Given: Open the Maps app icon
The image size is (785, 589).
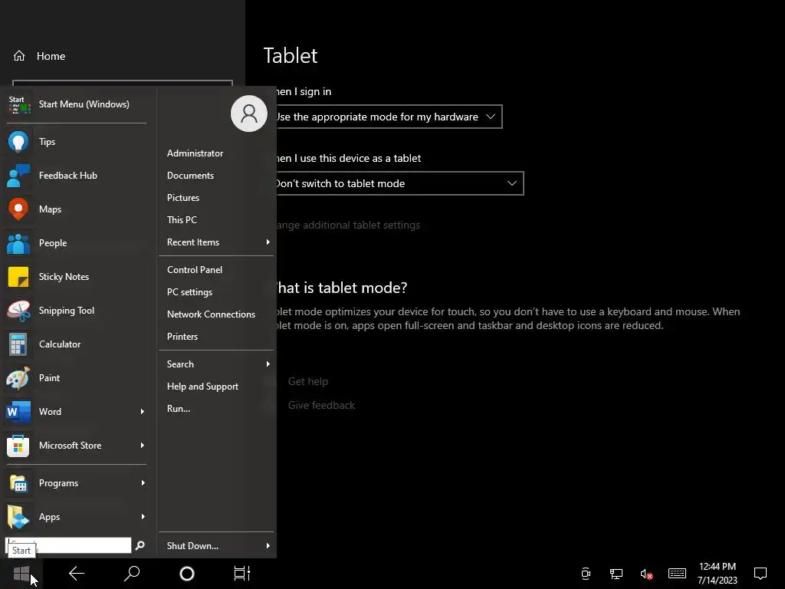Looking at the screenshot, I should coord(18,209).
